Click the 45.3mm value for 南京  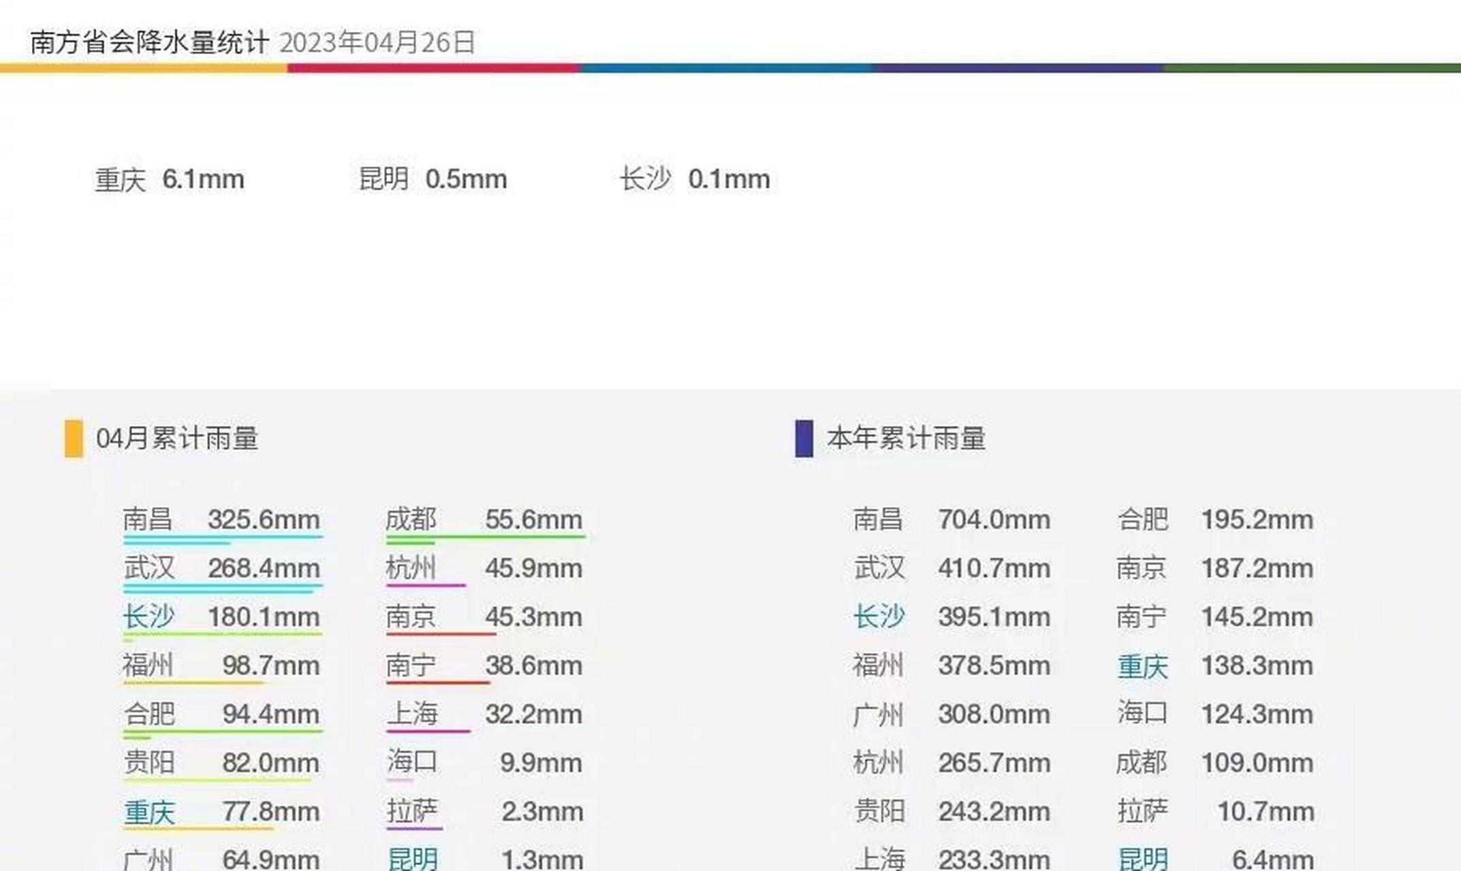click(x=534, y=617)
